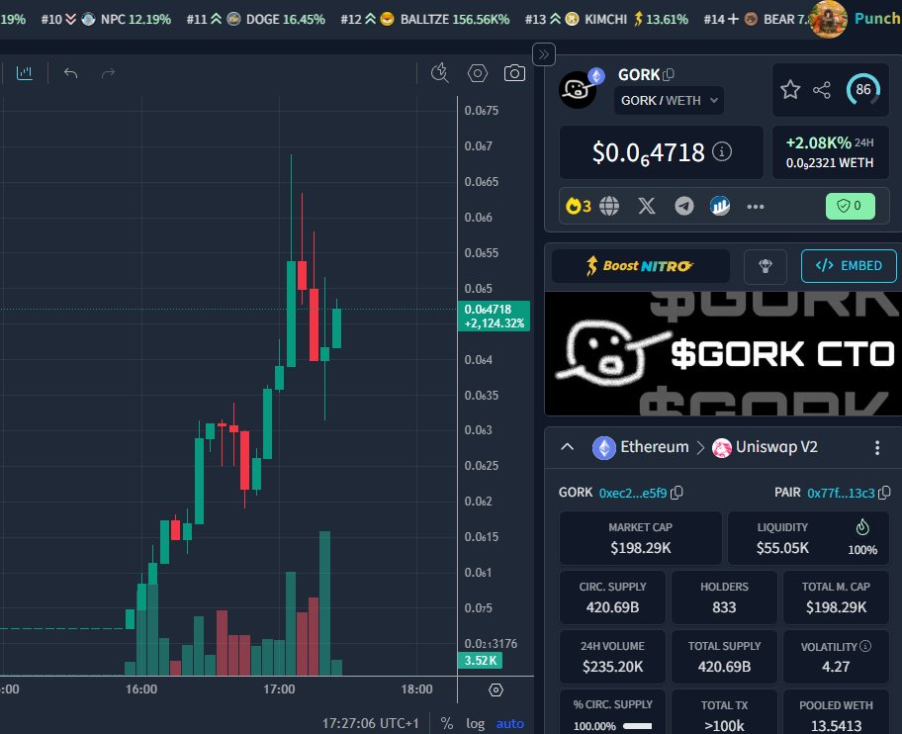Share GORK pair icon
Image resolution: width=902 pixels, height=734 pixels.
(x=822, y=90)
